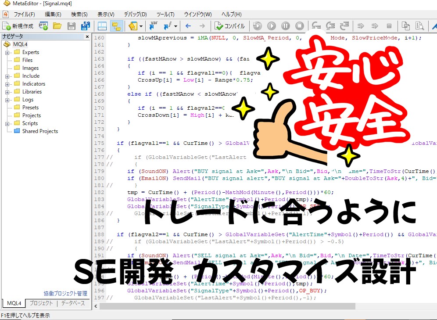Click the step into debug icon
Image resolution: width=437 pixels, height=320 pixels.
click(316, 26)
